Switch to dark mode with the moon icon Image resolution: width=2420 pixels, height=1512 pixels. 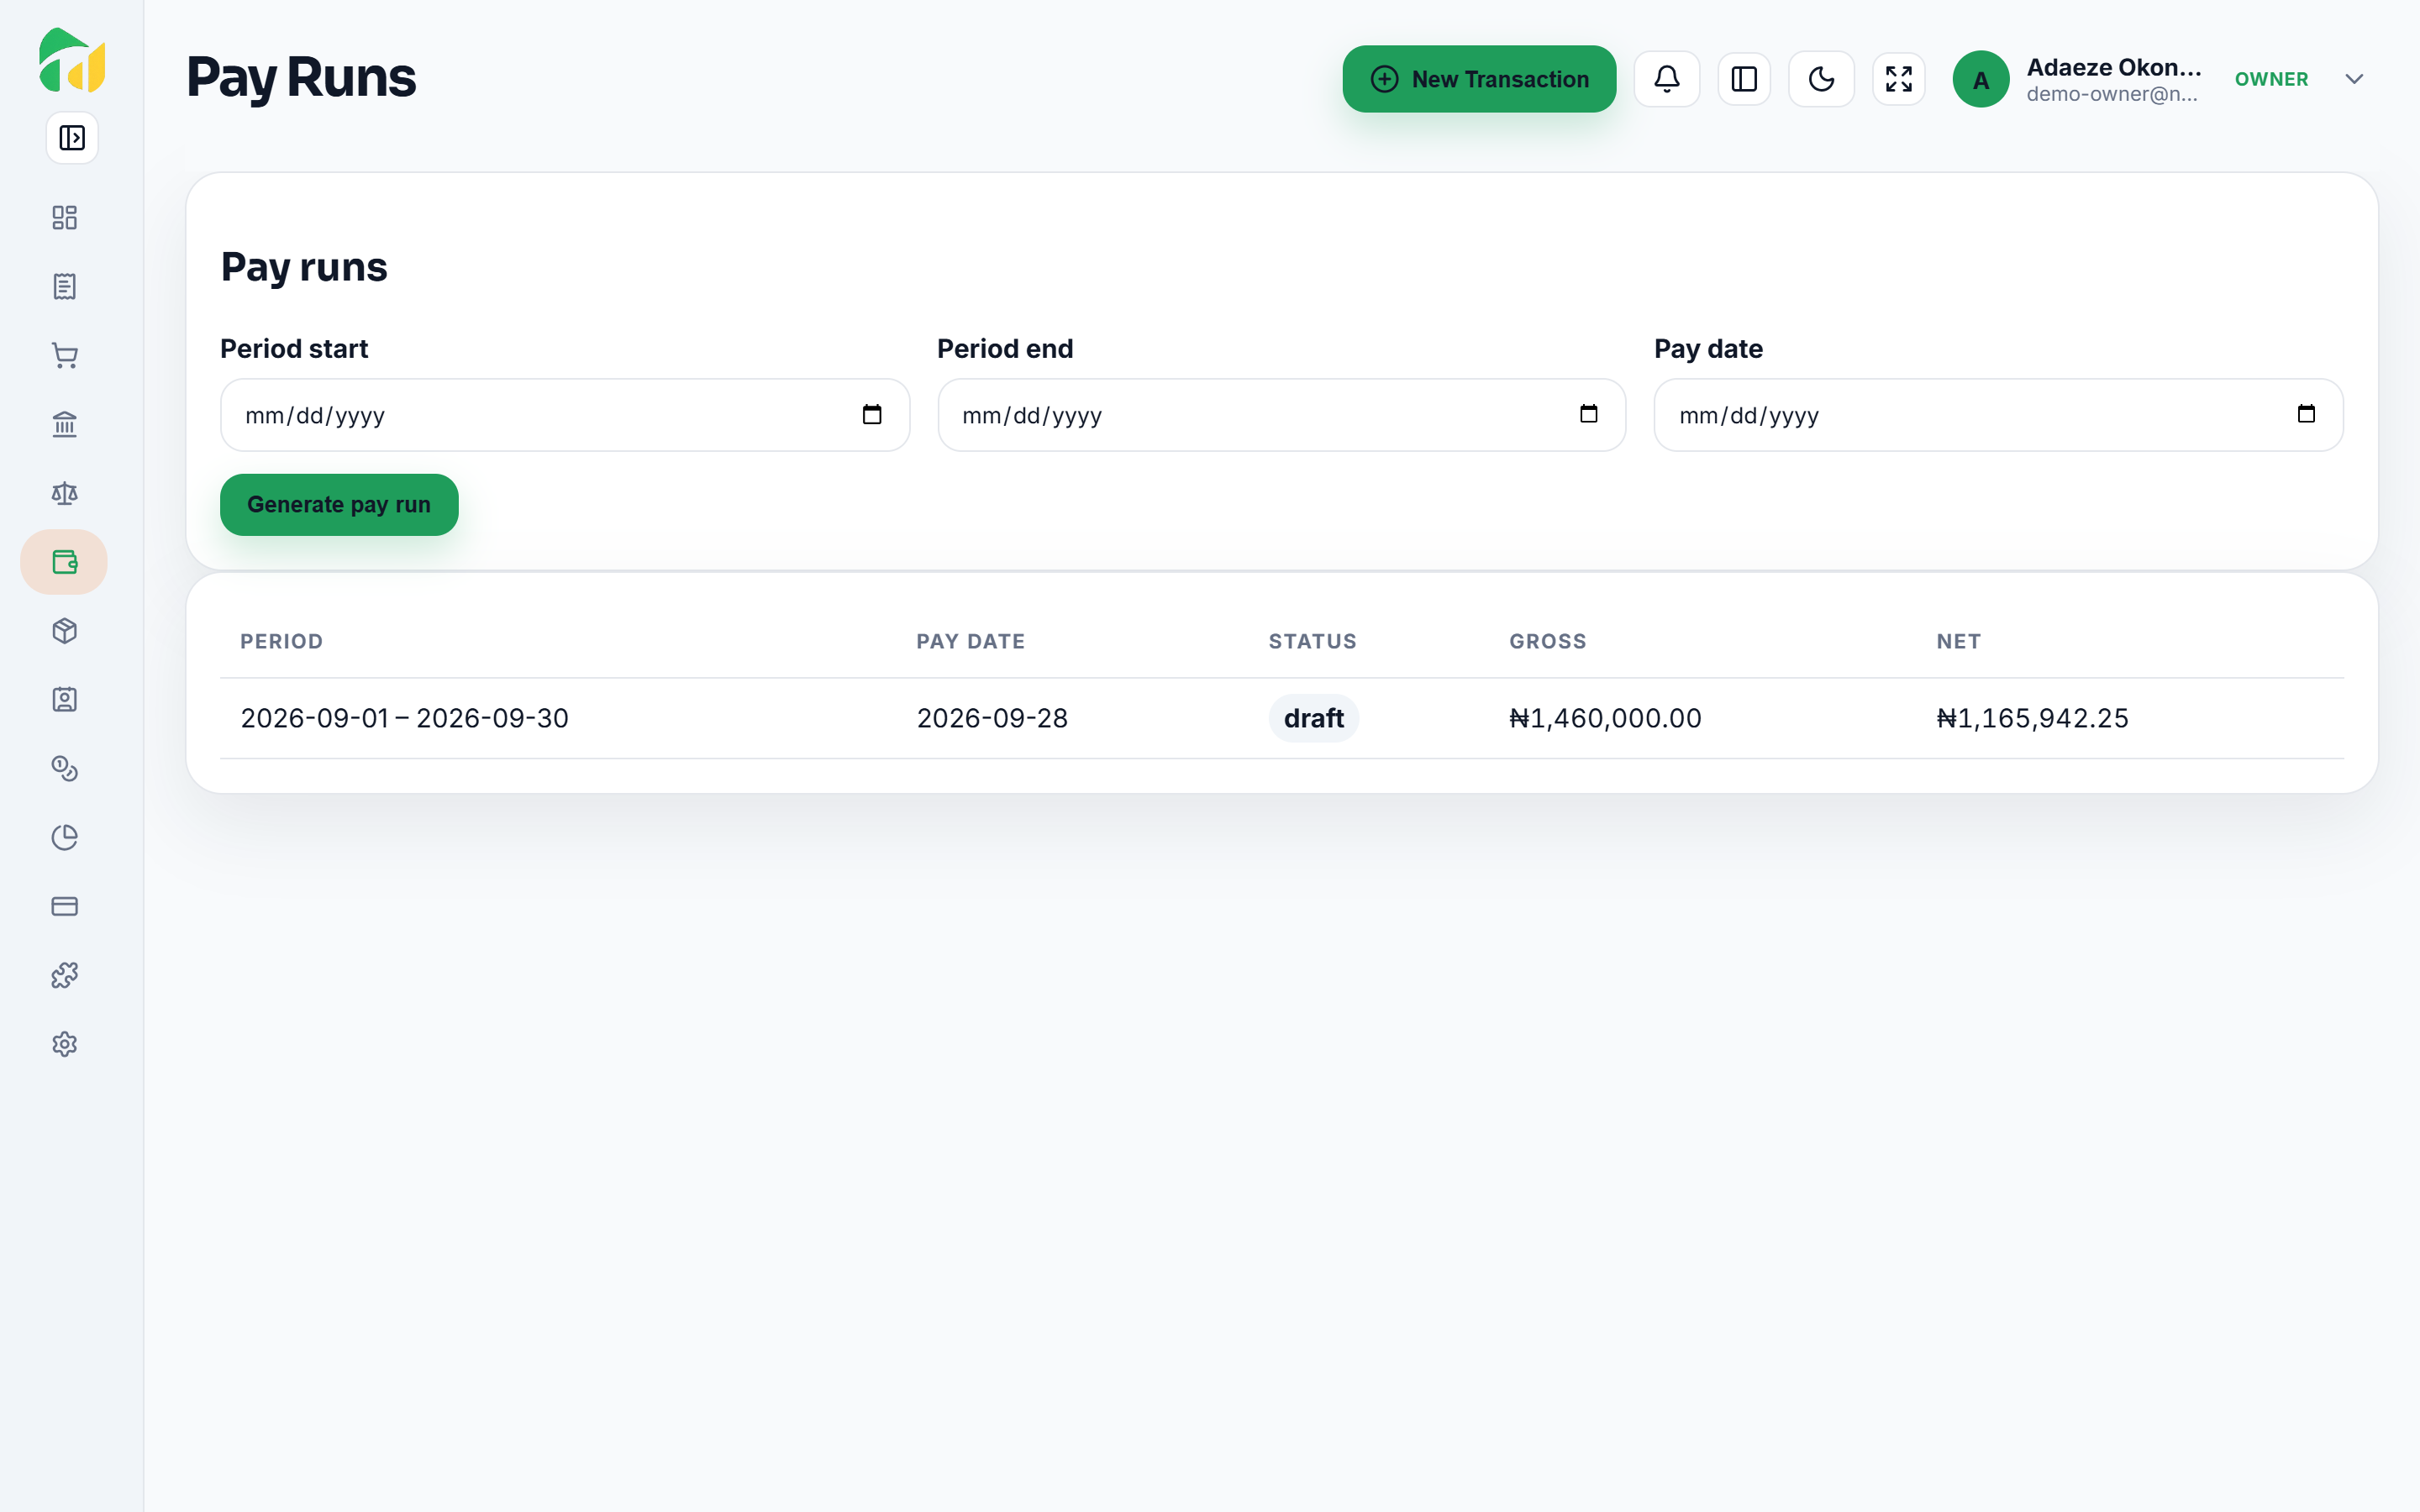pyautogui.click(x=1821, y=79)
